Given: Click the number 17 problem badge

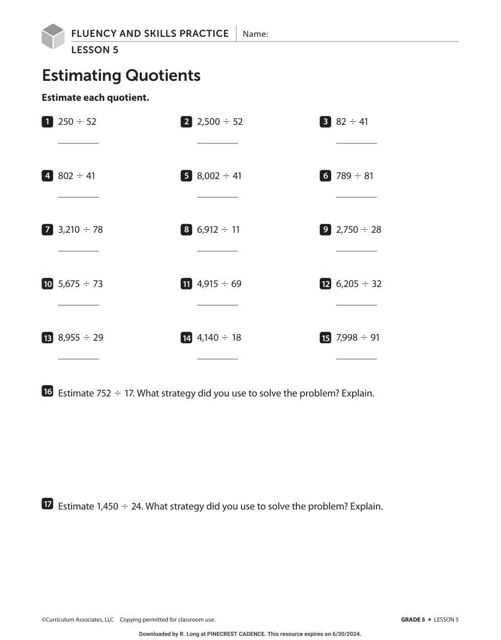Looking at the screenshot, I should click(x=47, y=504).
